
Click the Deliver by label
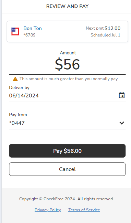pyautogui.click(x=19, y=88)
